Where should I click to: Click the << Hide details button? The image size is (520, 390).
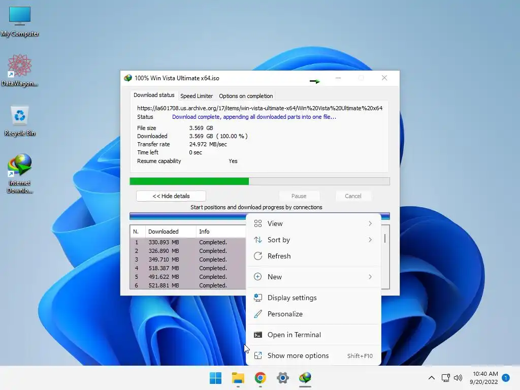171,196
